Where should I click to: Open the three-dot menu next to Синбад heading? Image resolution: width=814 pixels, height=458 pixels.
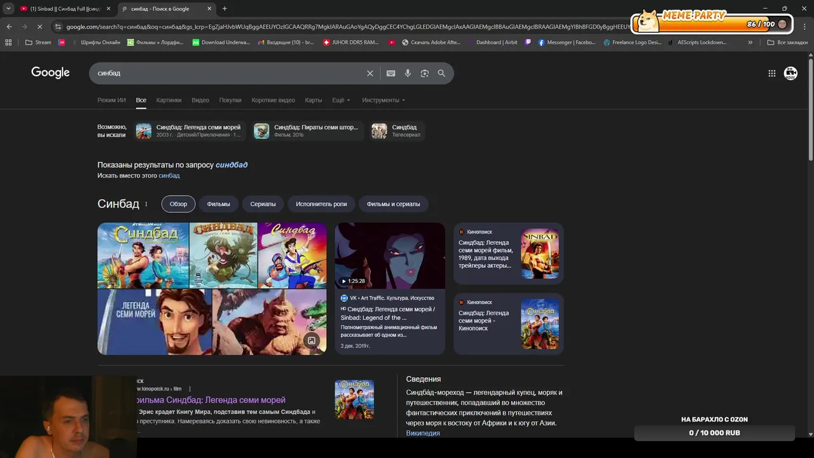(x=146, y=204)
